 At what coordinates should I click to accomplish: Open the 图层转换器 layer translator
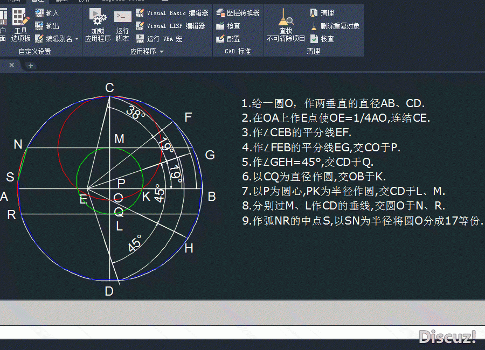238,13
